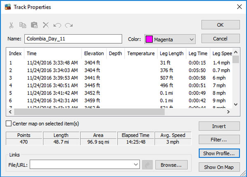Select track point row 11/24/2016 3:40:51 AM
The width and height of the screenshot is (247, 177).
click(119, 85)
